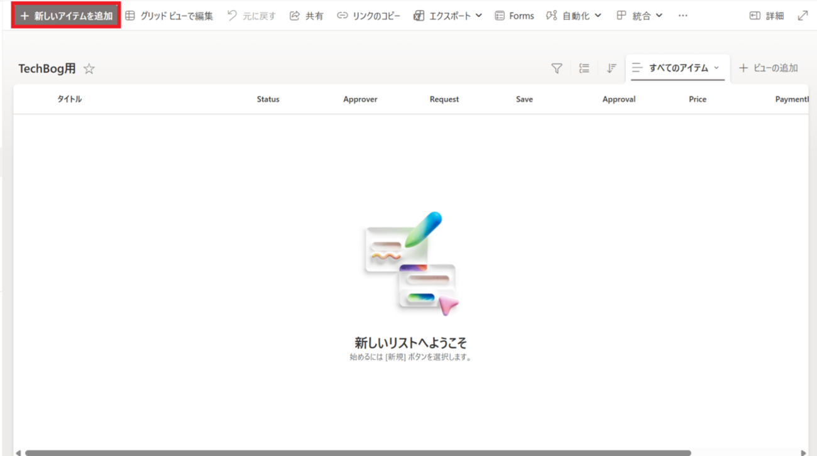
Task: Click the Save column header
Action: pyautogui.click(x=524, y=99)
